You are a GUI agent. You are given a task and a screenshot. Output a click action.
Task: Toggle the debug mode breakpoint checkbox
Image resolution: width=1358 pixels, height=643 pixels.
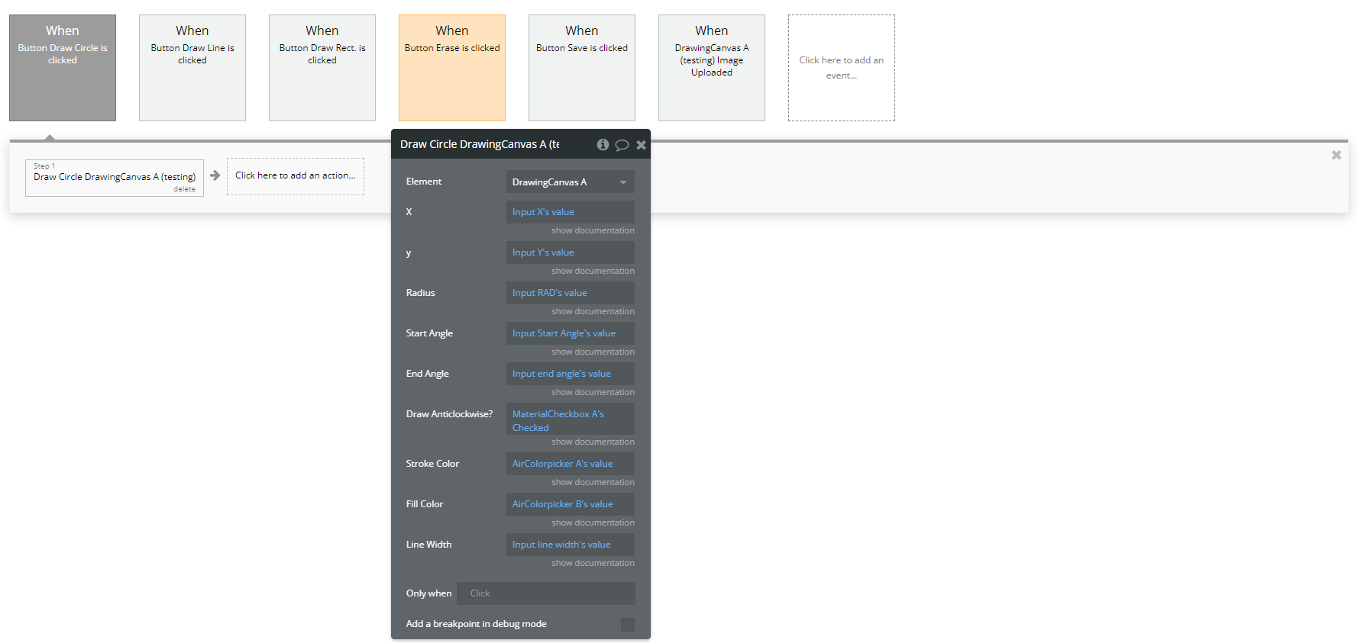[x=628, y=624]
